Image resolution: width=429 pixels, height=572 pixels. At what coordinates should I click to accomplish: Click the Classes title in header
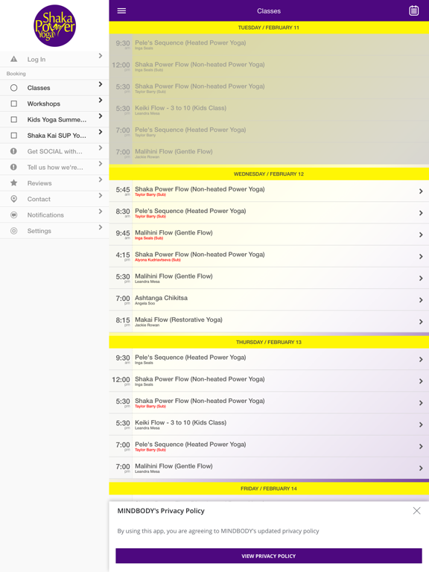pos(269,11)
